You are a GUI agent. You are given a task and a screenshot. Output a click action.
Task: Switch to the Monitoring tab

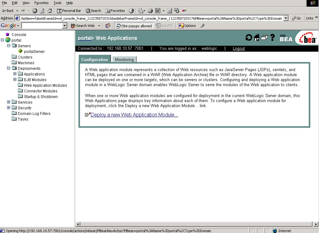(124, 59)
